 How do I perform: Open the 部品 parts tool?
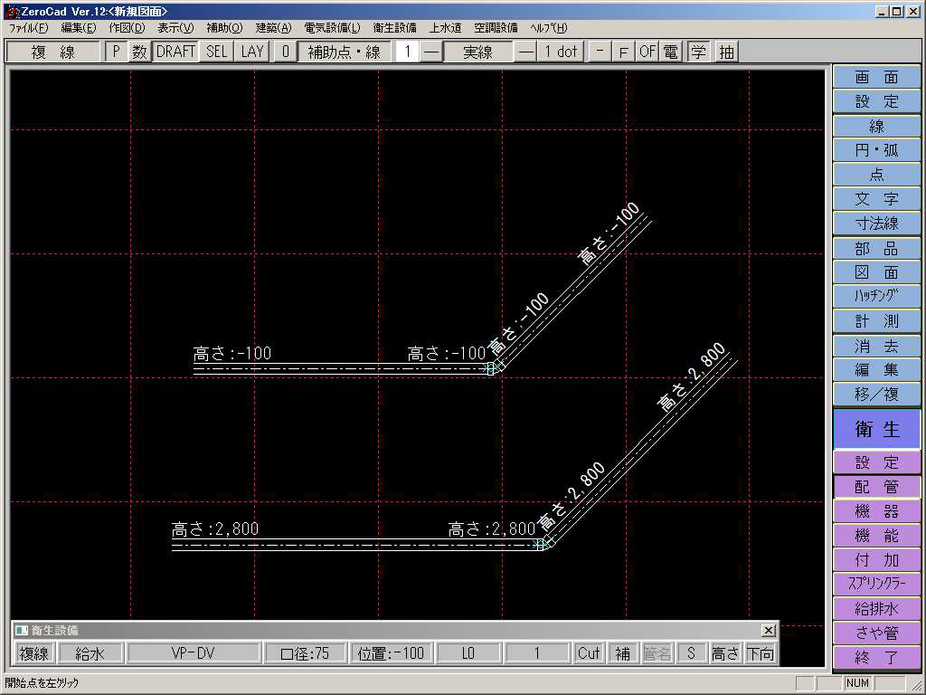(x=876, y=248)
